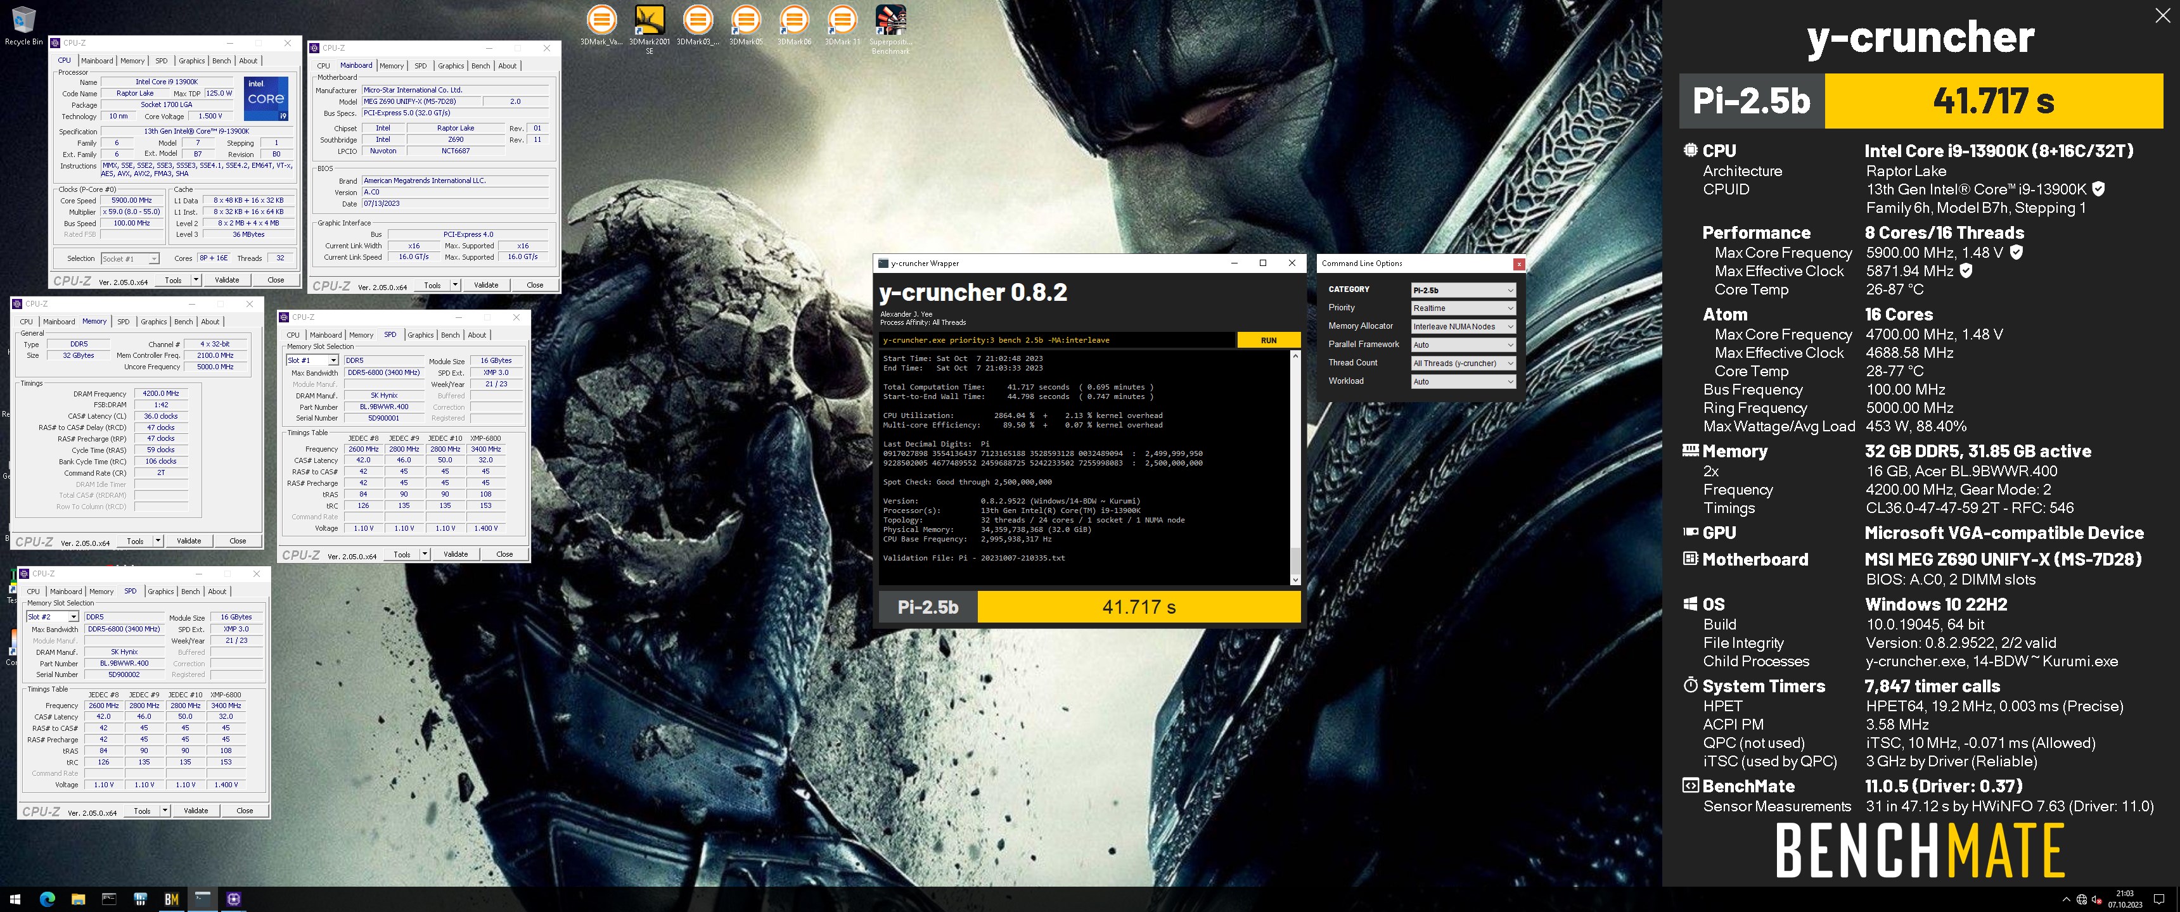The height and width of the screenshot is (912, 2180).
Task: Open the Action Center notifications icon
Action: [x=2159, y=899]
